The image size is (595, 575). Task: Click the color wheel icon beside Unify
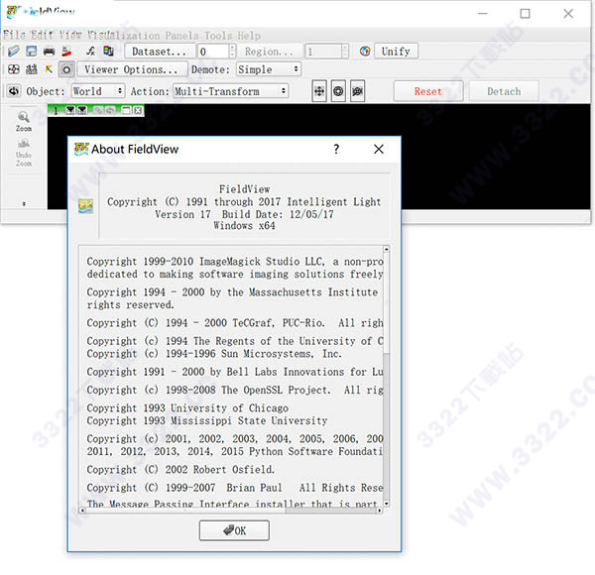click(x=365, y=51)
